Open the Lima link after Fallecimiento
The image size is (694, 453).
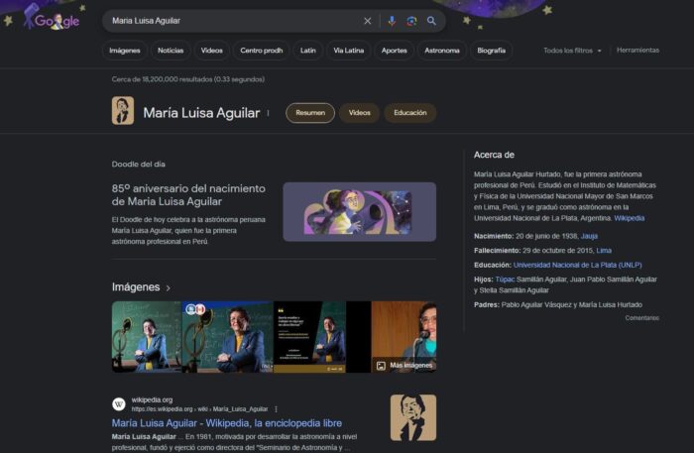point(604,251)
